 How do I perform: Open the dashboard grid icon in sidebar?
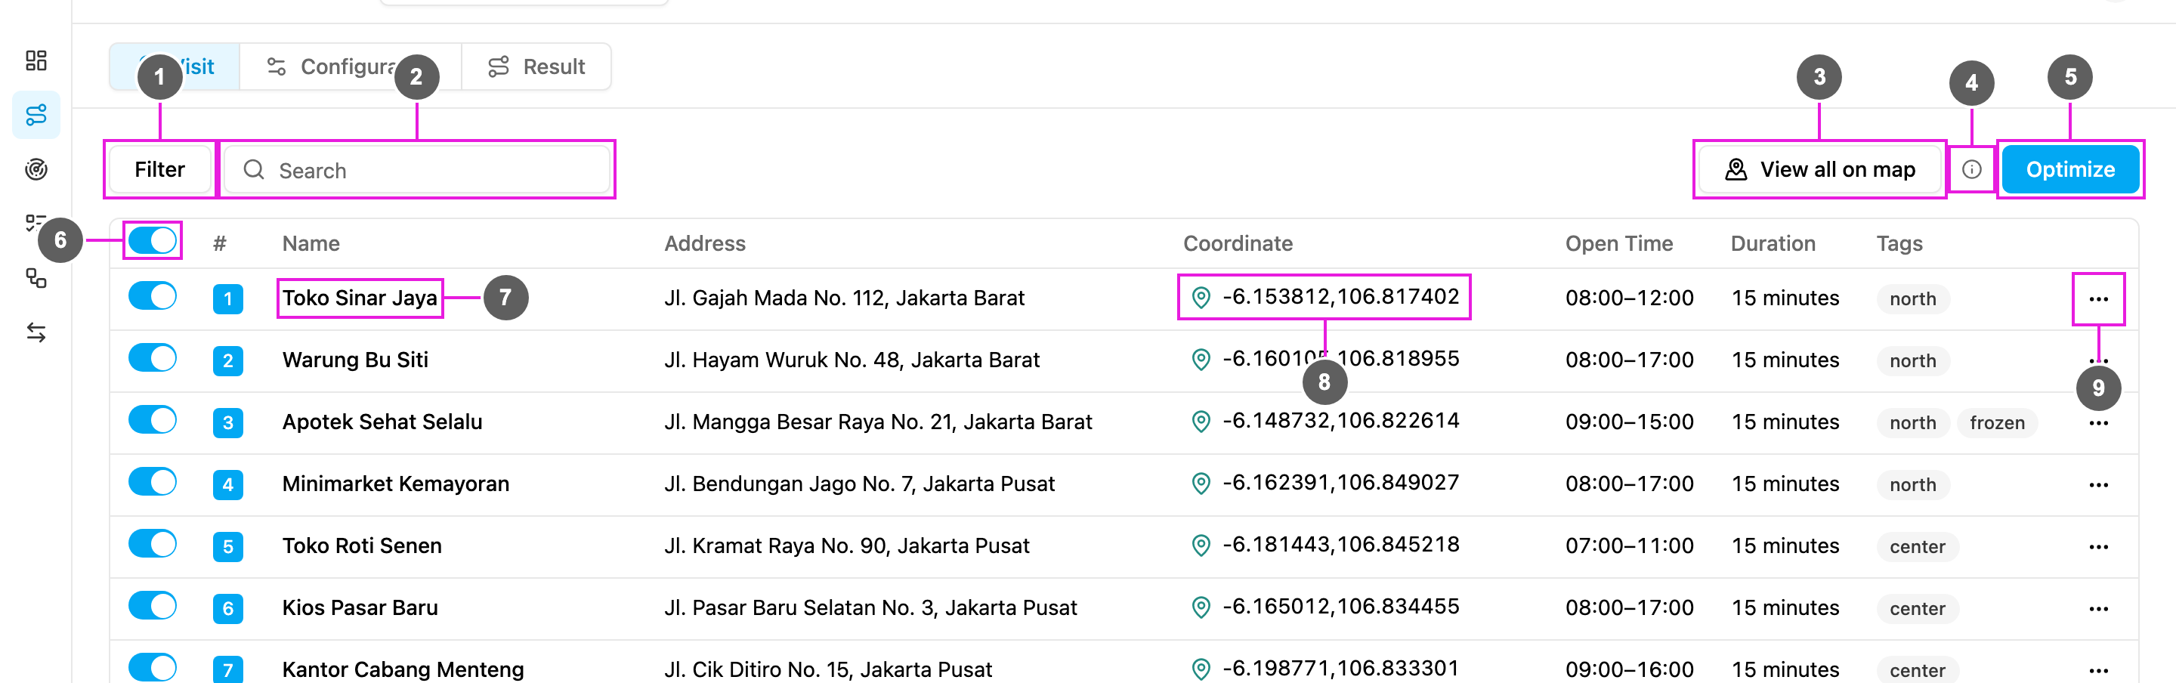tap(36, 60)
